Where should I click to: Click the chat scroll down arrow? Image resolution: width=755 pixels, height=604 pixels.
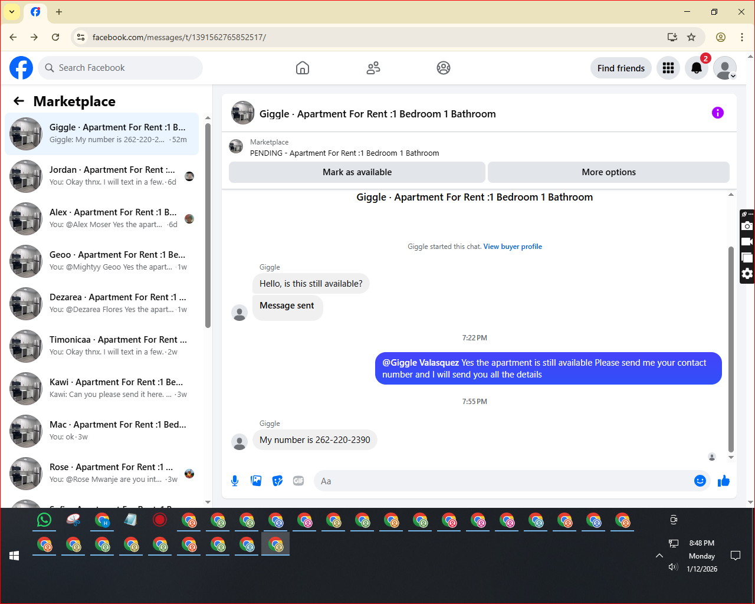[731, 458]
